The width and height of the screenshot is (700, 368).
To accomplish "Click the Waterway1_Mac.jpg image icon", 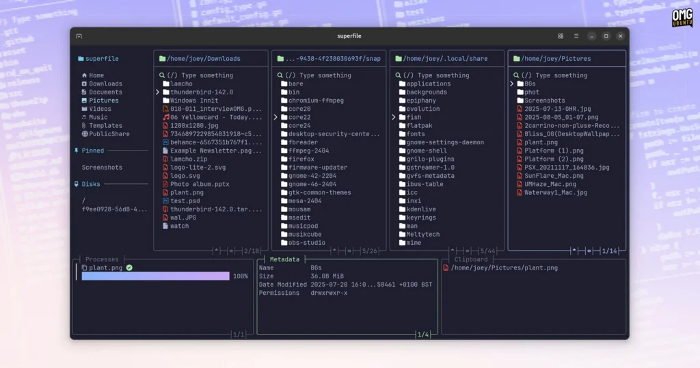I will [x=520, y=192].
